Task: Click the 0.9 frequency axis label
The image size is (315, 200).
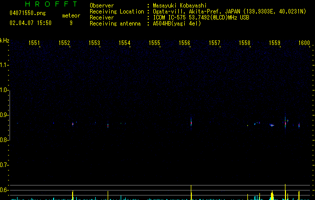Action: coord(4,115)
